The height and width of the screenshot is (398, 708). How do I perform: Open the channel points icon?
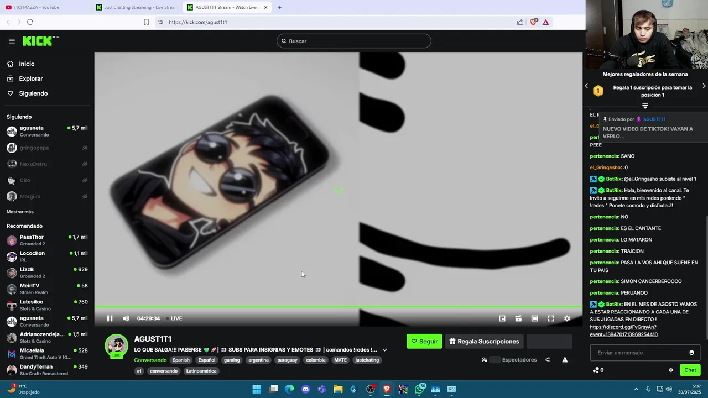pos(596,370)
